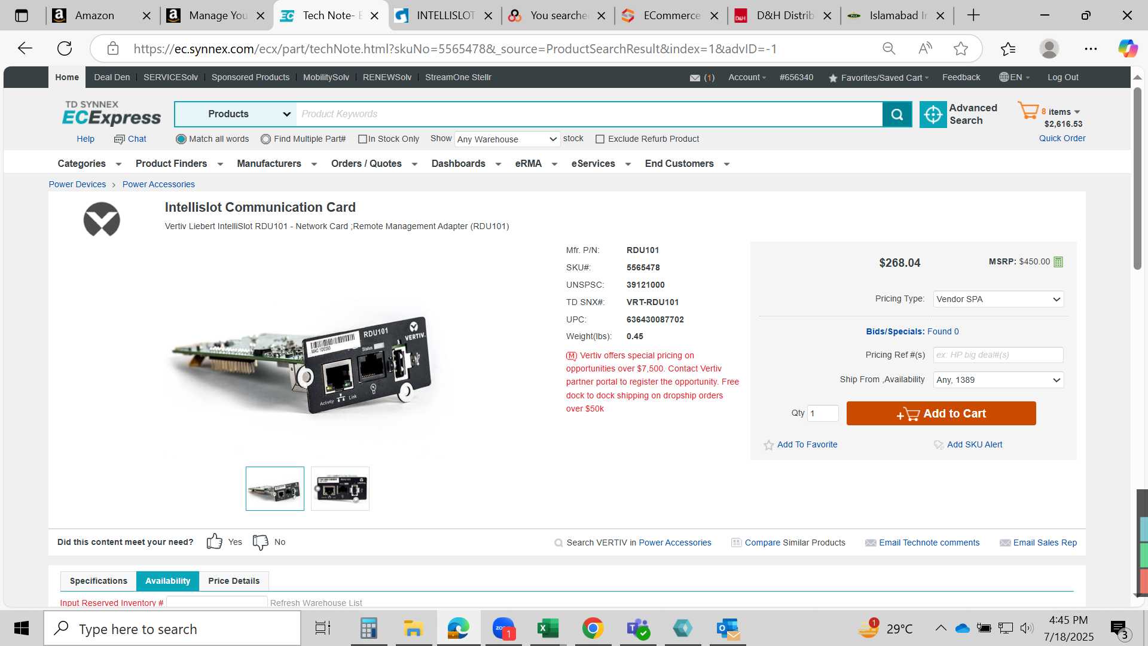Expand Favorites/Saved Cart dropdown
The height and width of the screenshot is (646, 1148).
coord(878,78)
